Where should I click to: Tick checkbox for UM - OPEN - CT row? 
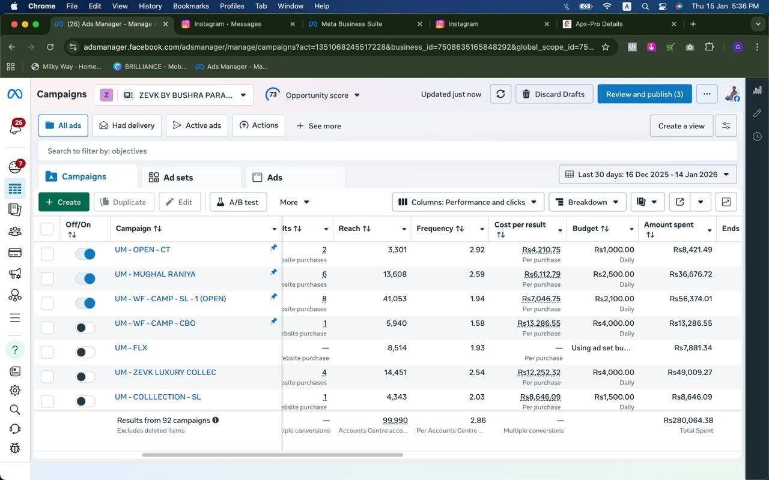tap(47, 254)
